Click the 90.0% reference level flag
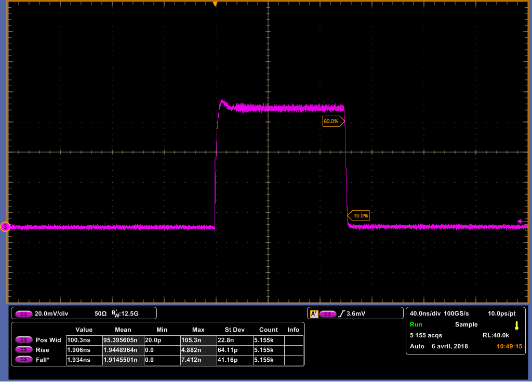532x382 pixels. pos(332,121)
